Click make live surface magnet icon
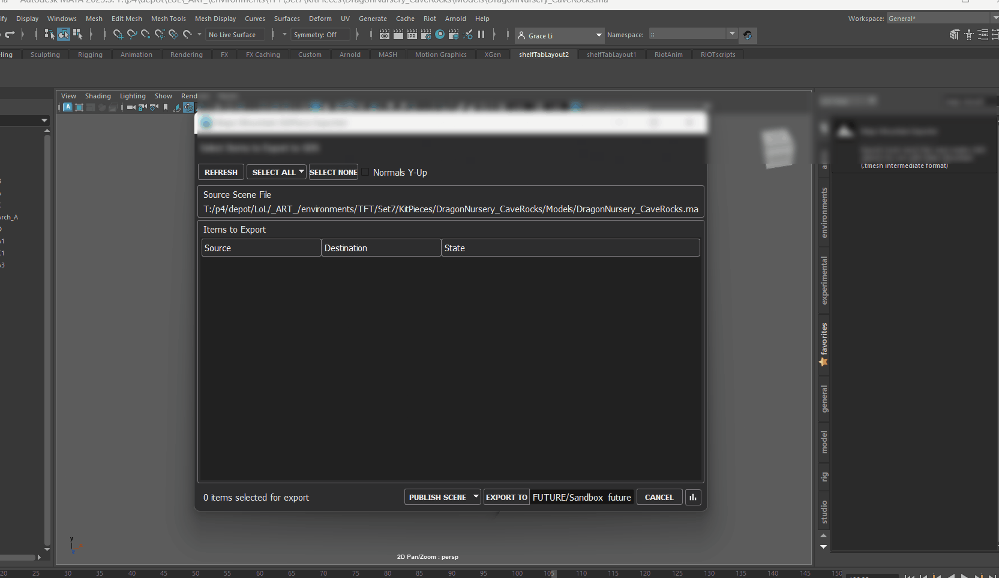Screen dimensions: 999x578 187,34
